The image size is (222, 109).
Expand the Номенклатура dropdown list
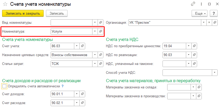[95, 31]
